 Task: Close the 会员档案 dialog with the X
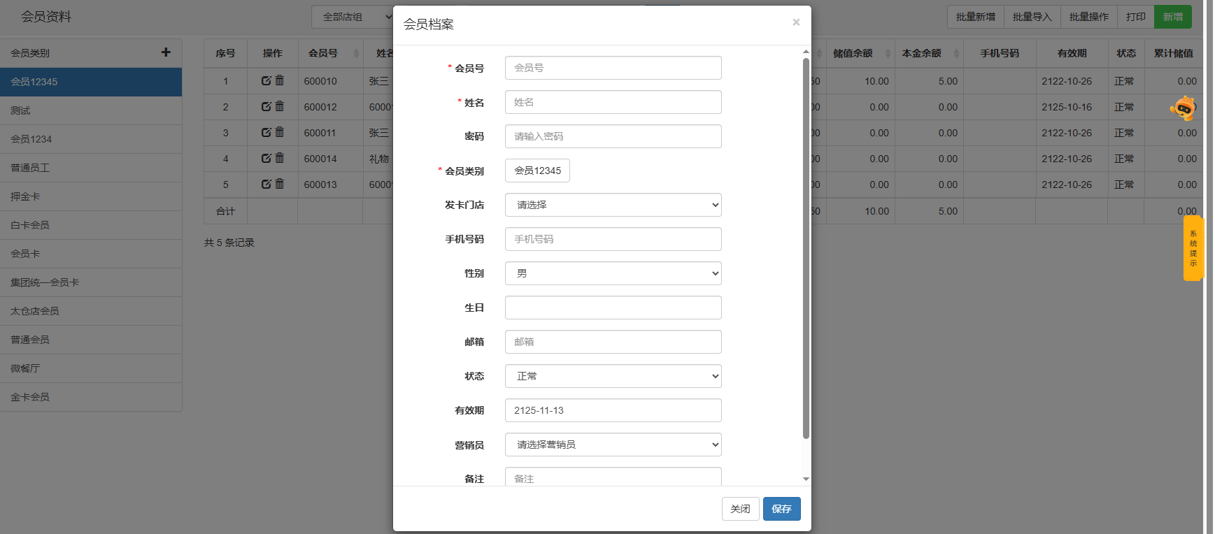[x=796, y=22]
